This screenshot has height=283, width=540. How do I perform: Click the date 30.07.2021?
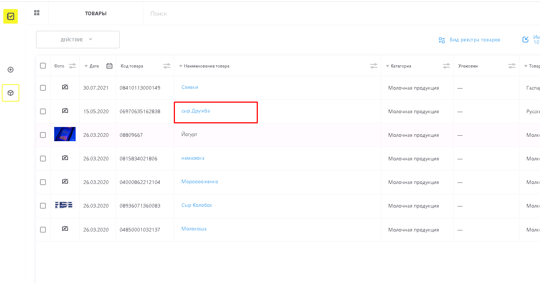pos(96,88)
